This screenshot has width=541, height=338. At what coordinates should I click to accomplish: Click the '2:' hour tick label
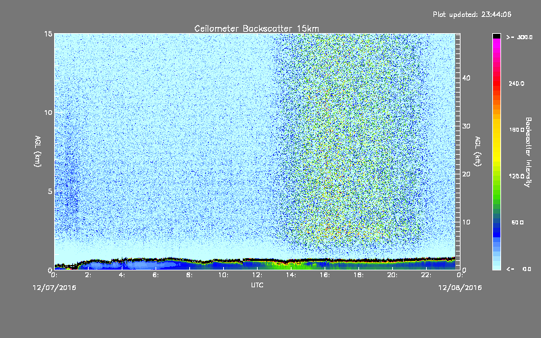[89, 275]
